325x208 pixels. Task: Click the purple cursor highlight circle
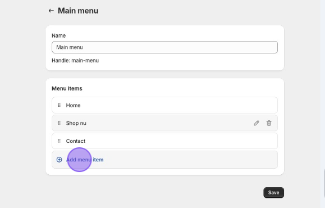[x=79, y=160]
